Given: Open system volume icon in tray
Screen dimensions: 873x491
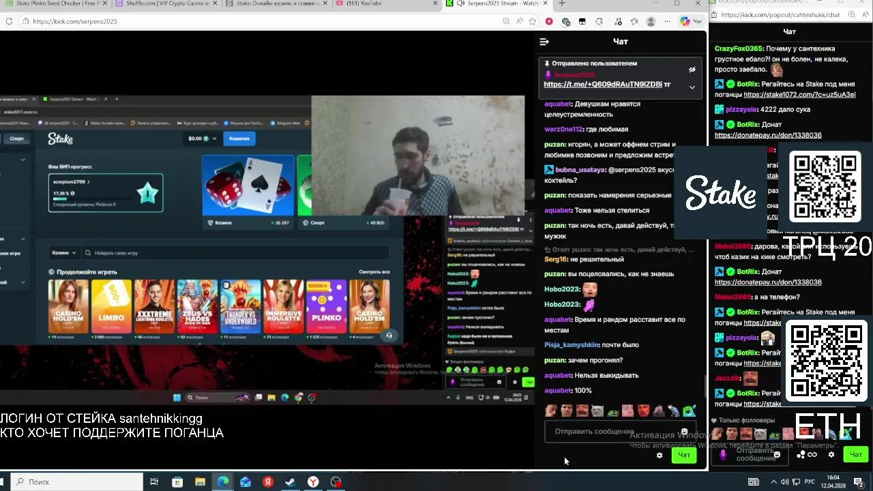Looking at the screenshot, I should click(784, 482).
